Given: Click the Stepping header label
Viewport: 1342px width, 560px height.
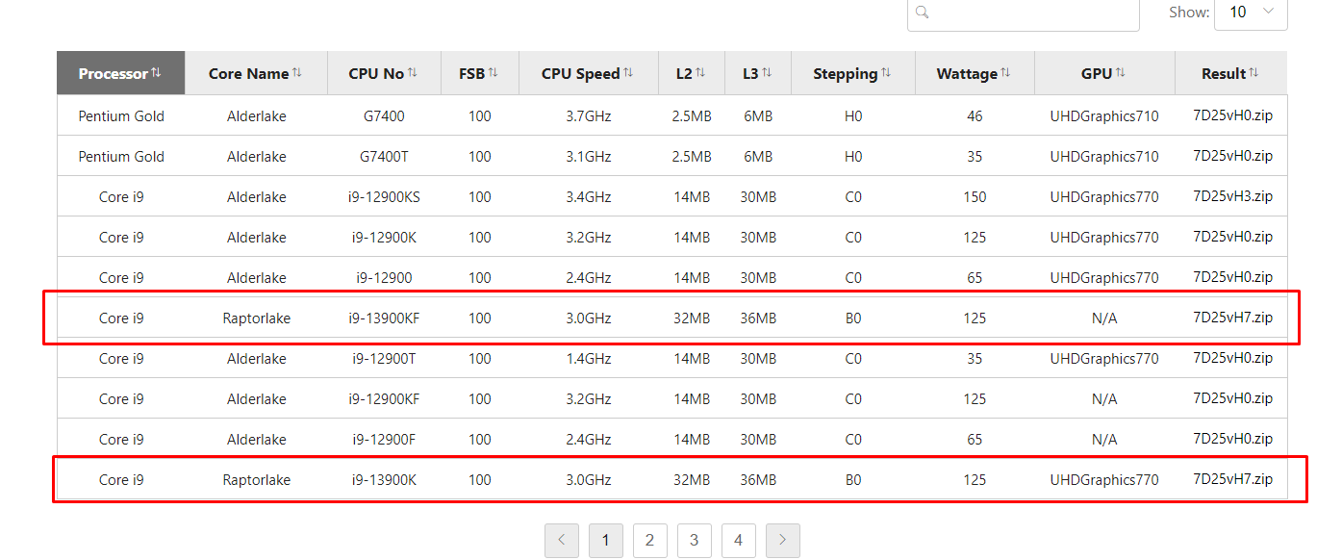Looking at the screenshot, I should click(x=846, y=74).
